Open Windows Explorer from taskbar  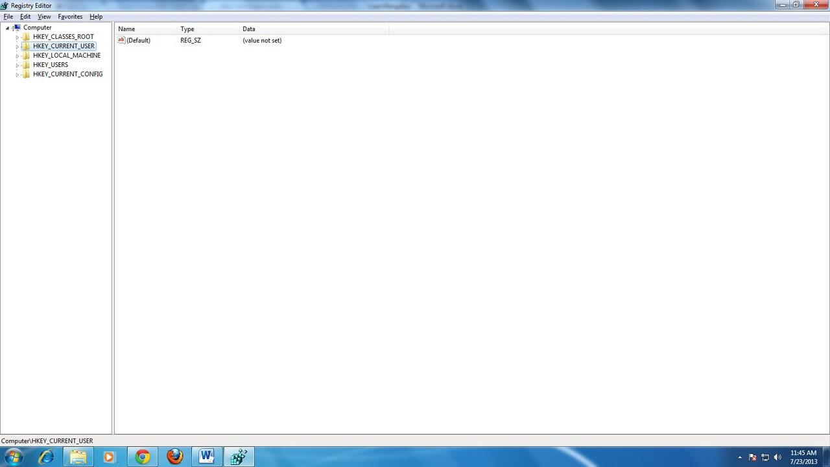coord(78,457)
